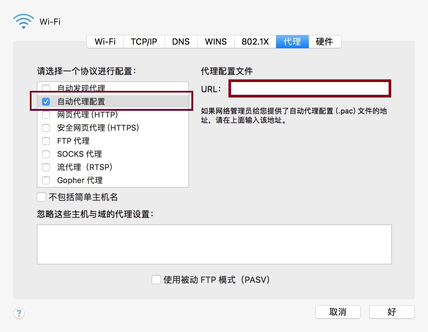Open the TCP/IP tab
428x332 pixels.
point(144,42)
